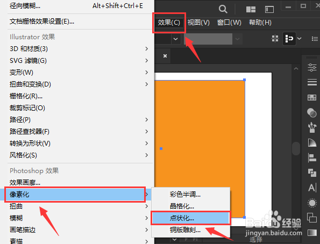Image resolution: width=320 pixels, height=244 pixels.
Task: Choose 铜版雕刻... in submenu
Action: pyautogui.click(x=190, y=230)
